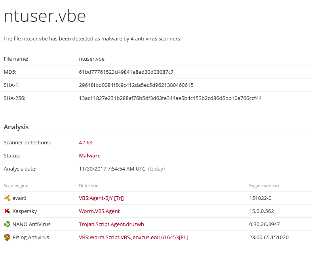The height and width of the screenshot is (257, 312).
Task: Open the Worm.VBS.Agent detection link
Action: (99, 211)
